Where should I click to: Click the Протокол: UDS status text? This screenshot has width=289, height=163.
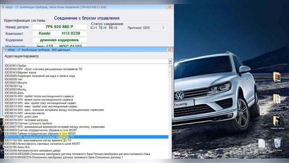(139, 28)
